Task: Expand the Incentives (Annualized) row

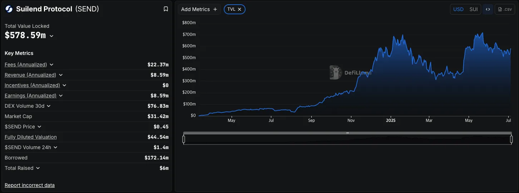Action: point(64,85)
